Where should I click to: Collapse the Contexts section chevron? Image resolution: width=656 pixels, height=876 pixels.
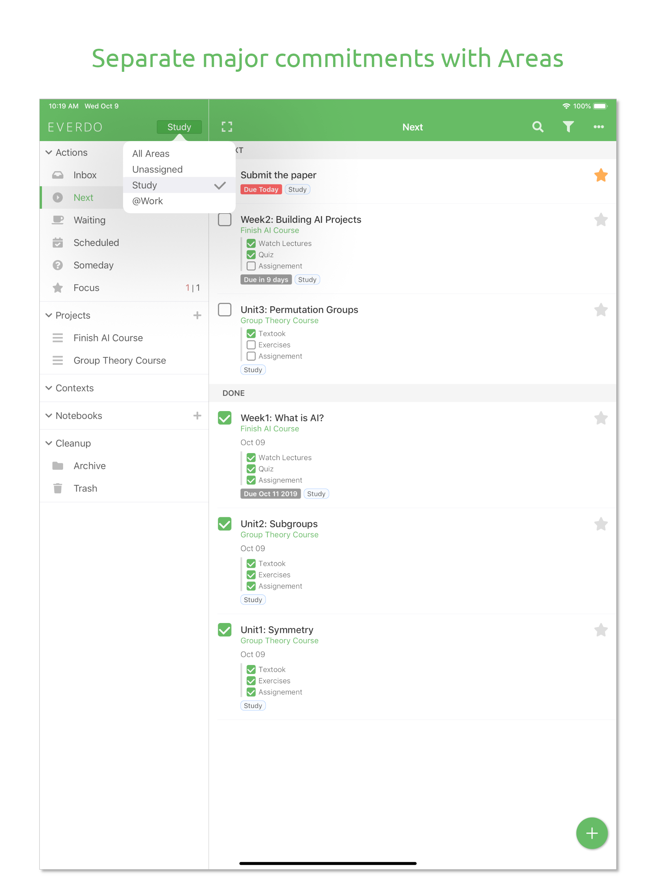49,389
